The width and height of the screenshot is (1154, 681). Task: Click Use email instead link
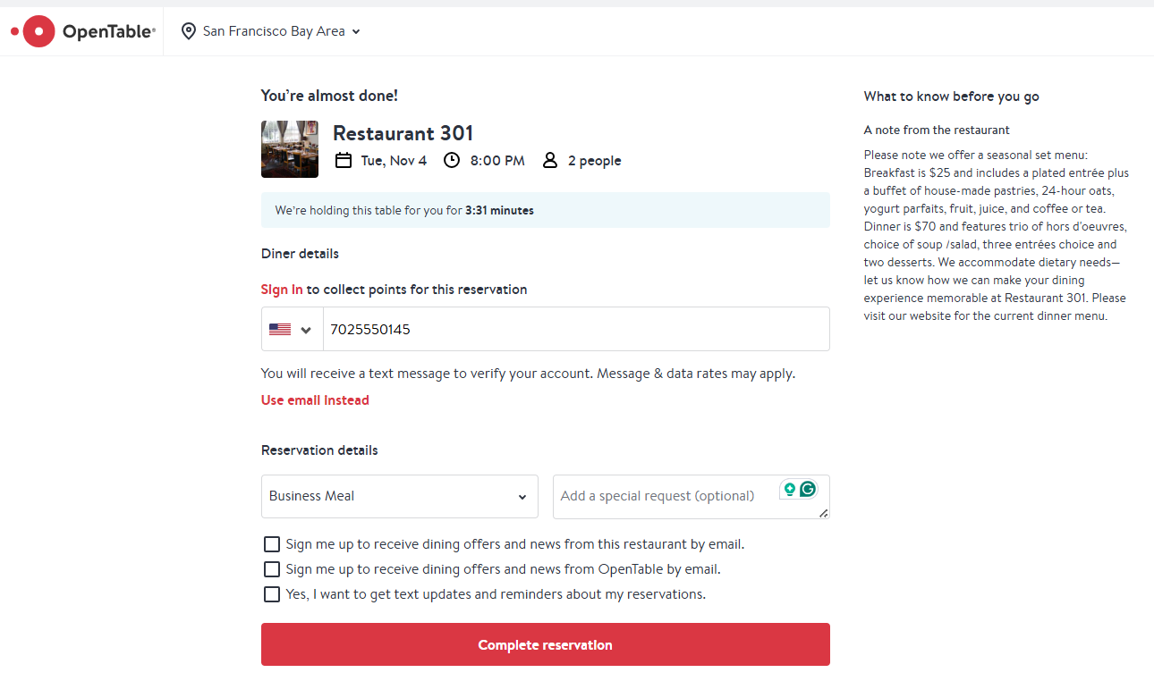[x=315, y=400]
